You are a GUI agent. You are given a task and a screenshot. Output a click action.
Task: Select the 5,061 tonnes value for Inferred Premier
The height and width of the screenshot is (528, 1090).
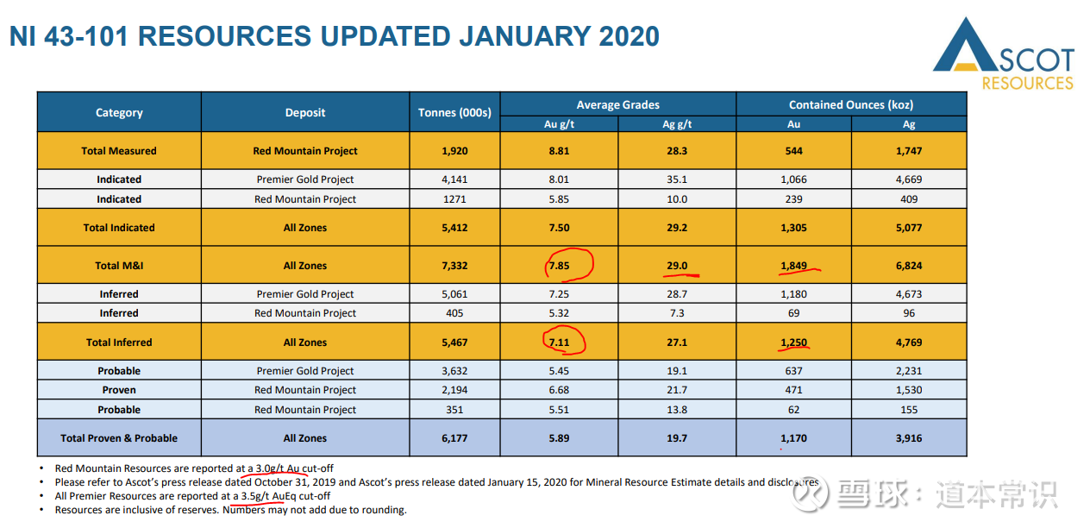[x=454, y=294]
